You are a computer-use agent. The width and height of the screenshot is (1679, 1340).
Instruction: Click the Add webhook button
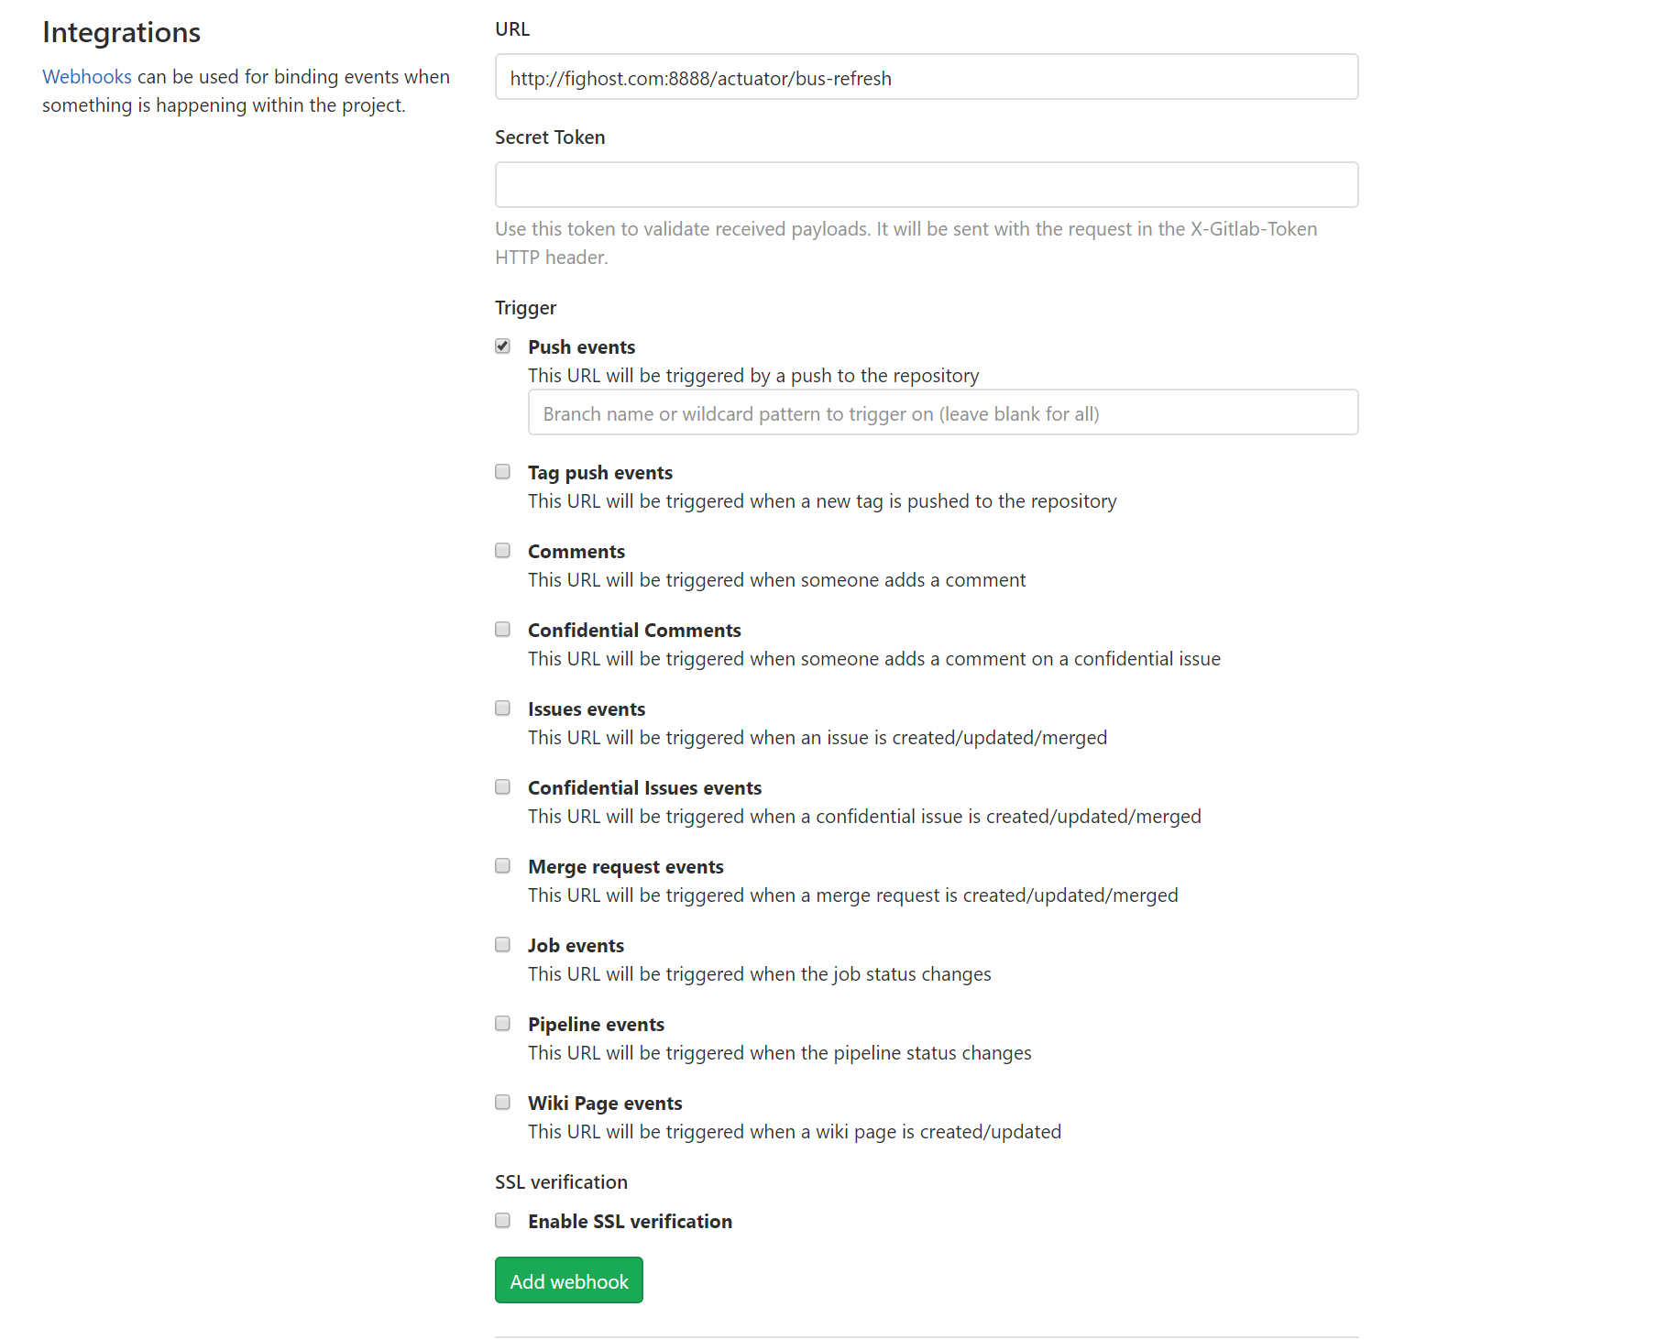[x=568, y=1280]
